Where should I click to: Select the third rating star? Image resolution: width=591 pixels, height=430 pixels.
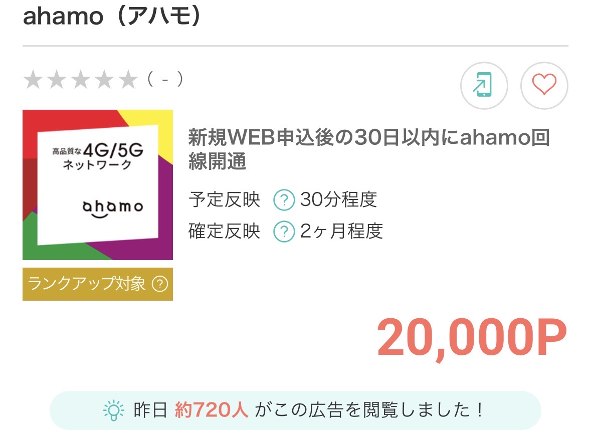81,80
